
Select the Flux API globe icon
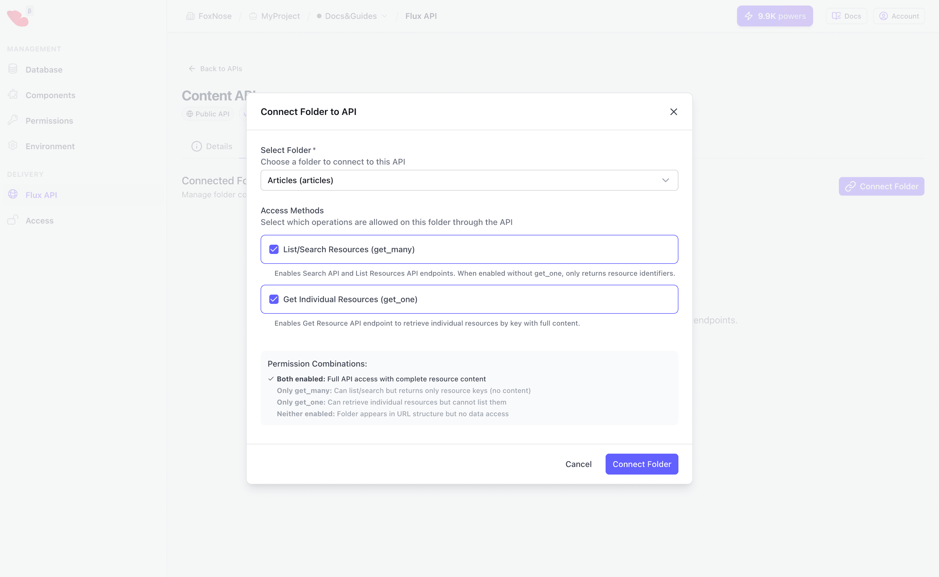point(13,194)
